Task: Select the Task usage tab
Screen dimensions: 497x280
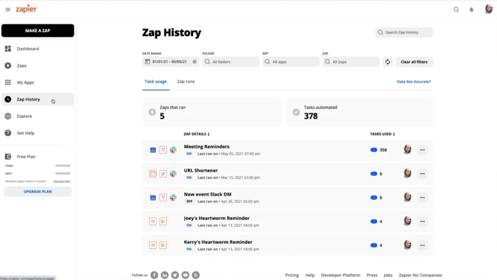Action: click(156, 81)
